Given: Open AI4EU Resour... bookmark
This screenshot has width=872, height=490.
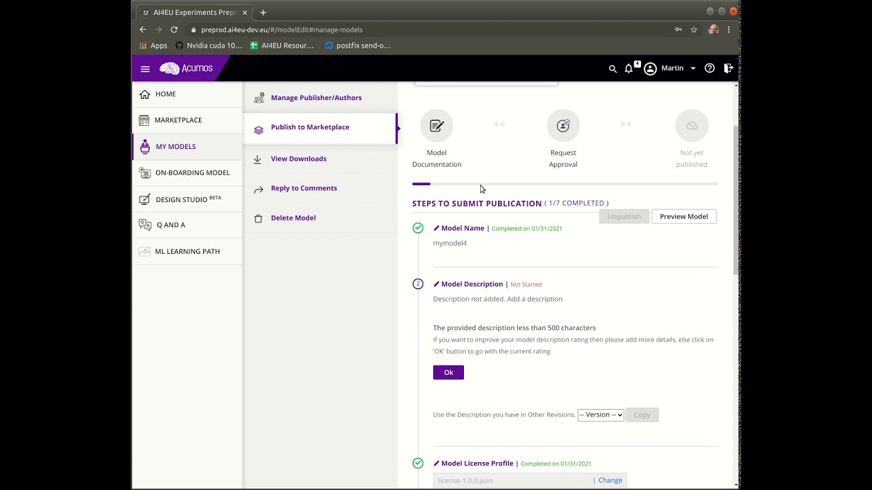Looking at the screenshot, I should [x=281, y=46].
